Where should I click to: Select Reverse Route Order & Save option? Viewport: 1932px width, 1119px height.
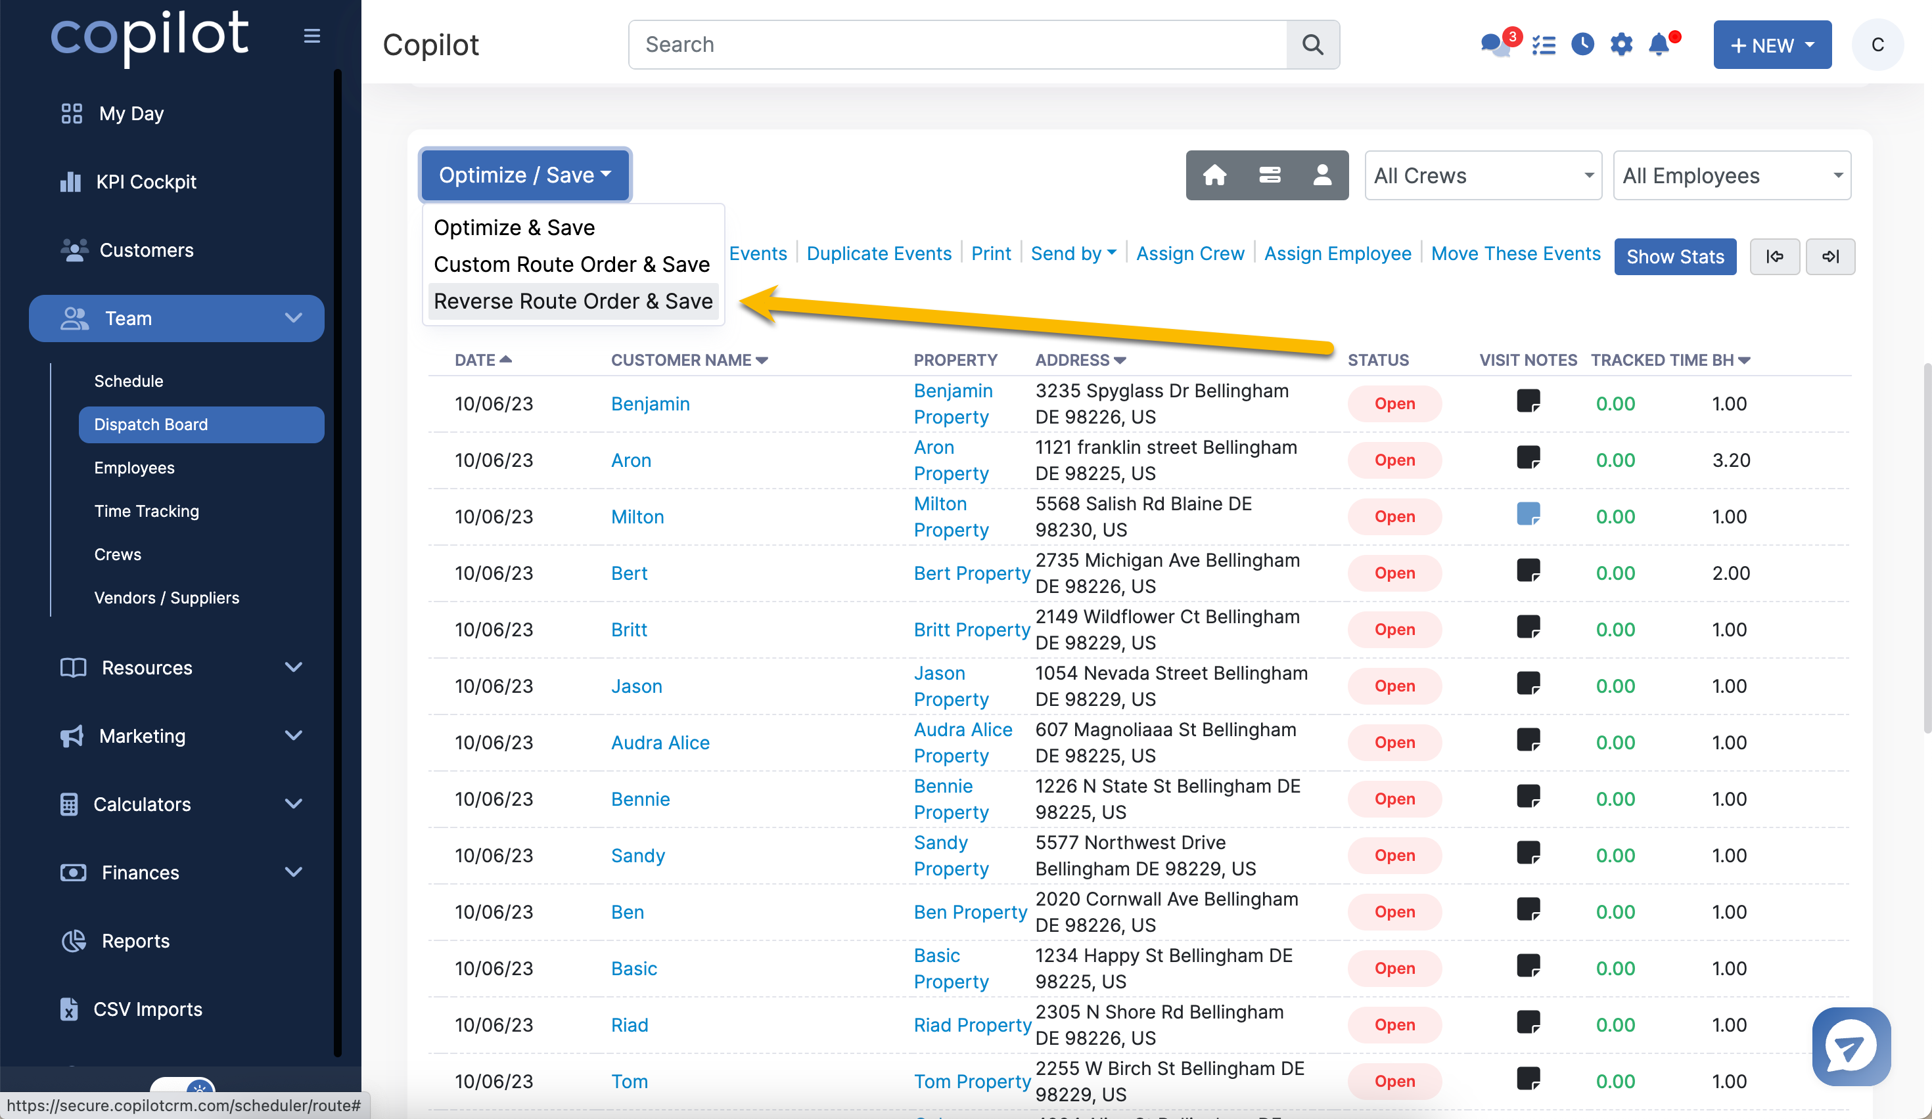573,301
